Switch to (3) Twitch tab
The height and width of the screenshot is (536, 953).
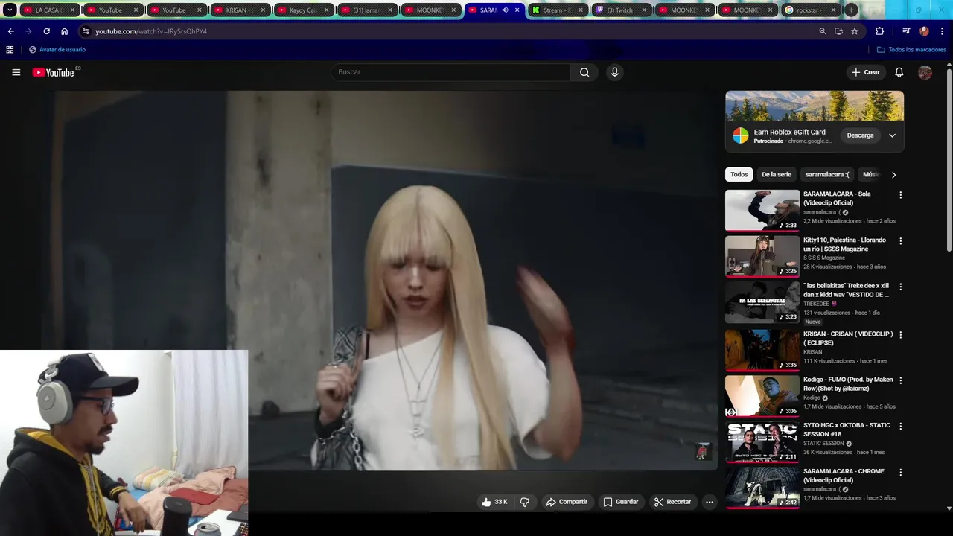coord(620,10)
